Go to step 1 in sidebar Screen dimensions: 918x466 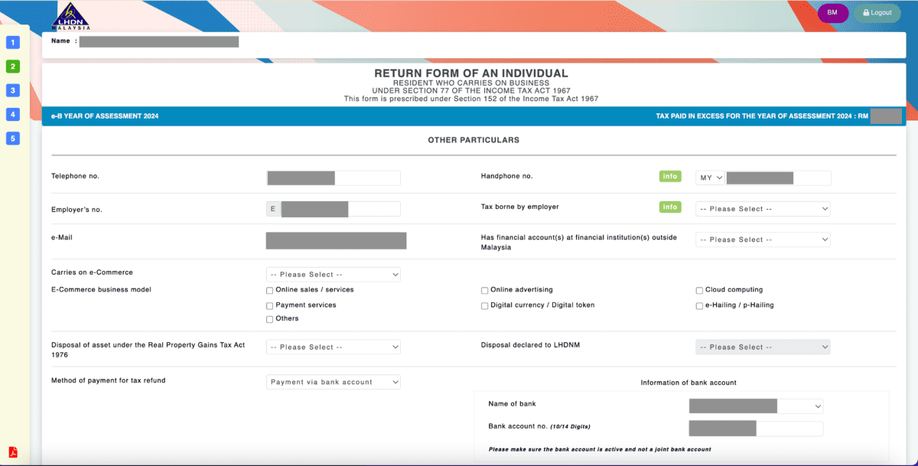pos(13,42)
